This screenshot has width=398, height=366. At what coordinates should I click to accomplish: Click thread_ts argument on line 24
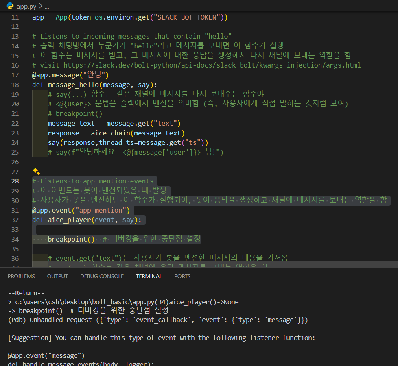click(x=116, y=143)
